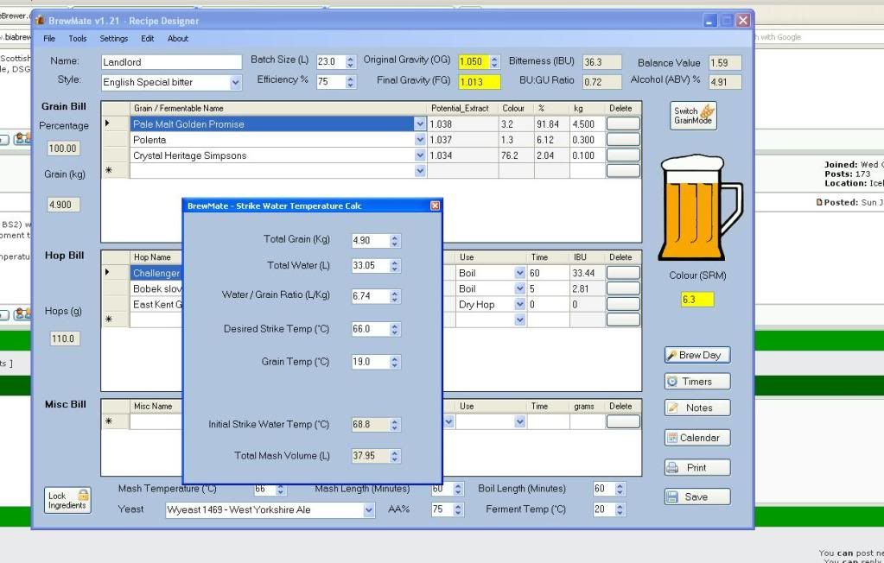Open the Yeast dropdown showing Wyeast 1469

369,509
